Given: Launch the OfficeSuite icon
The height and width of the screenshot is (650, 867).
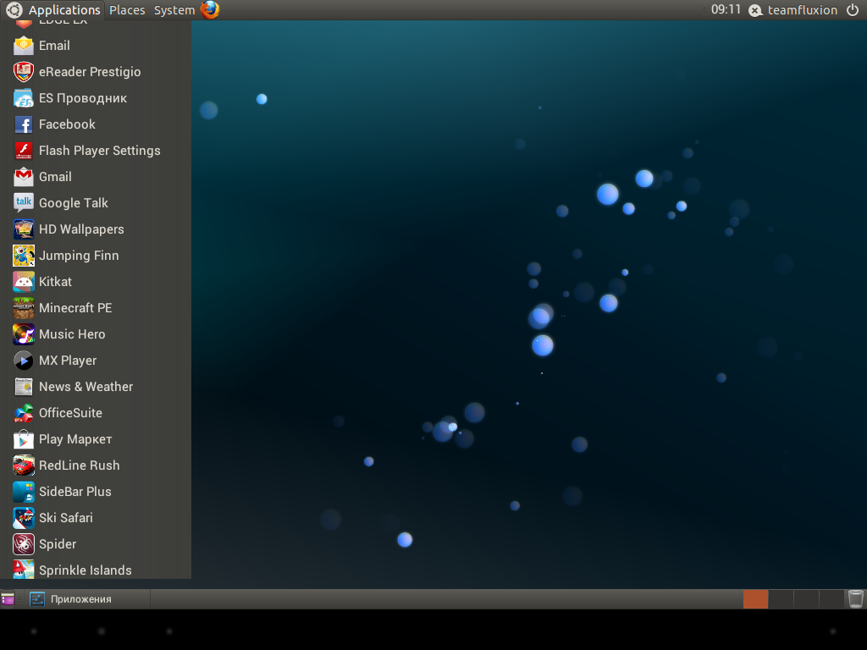Looking at the screenshot, I should point(23,413).
